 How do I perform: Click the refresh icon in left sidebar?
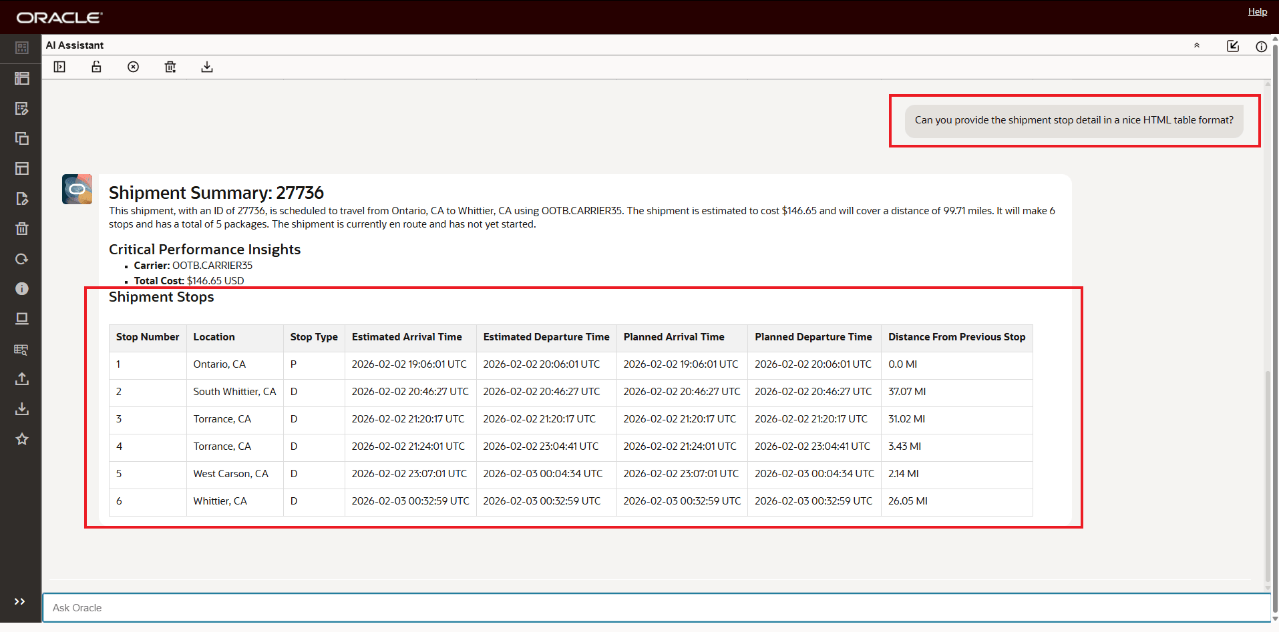point(21,259)
